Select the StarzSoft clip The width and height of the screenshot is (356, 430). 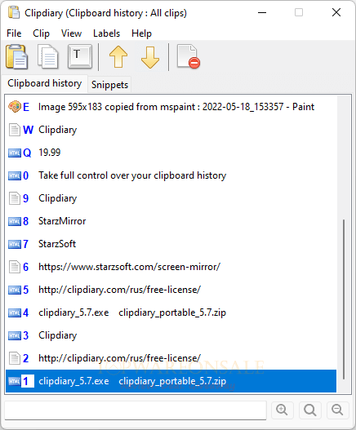(x=171, y=244)
